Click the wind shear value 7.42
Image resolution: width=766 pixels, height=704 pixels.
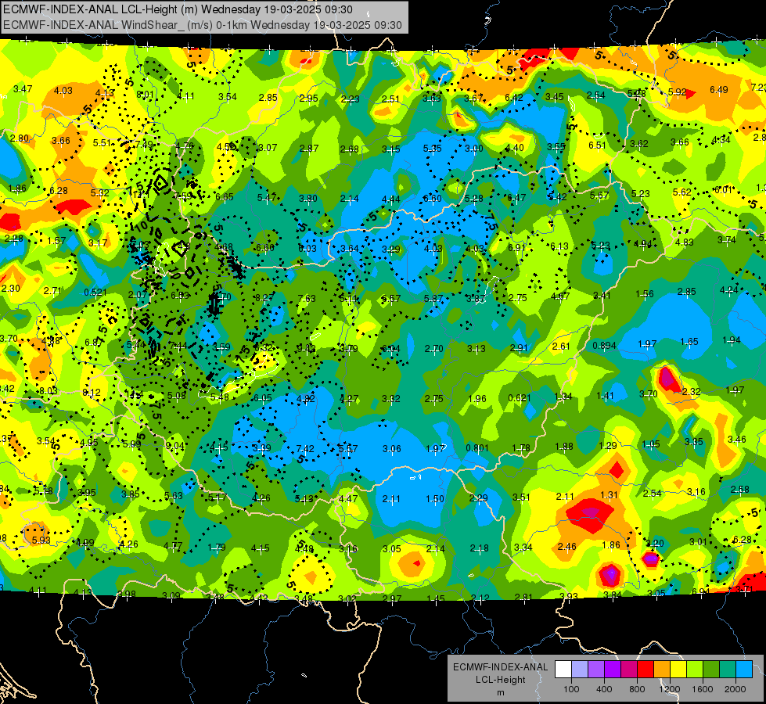pos(305,448)
